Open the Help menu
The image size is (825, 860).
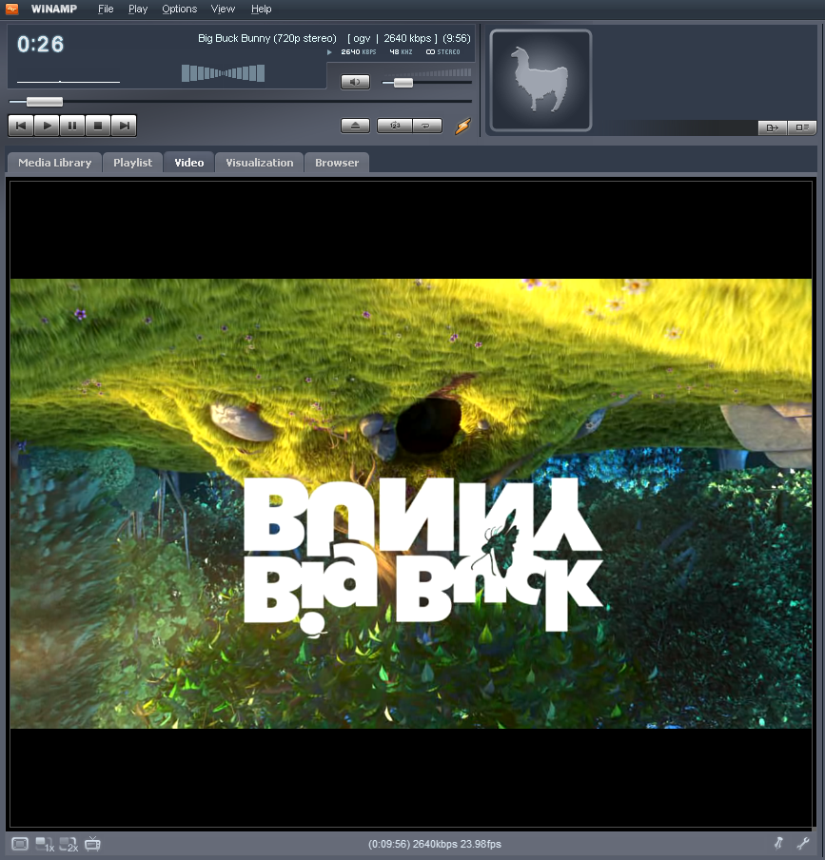[x=261, y=9]
